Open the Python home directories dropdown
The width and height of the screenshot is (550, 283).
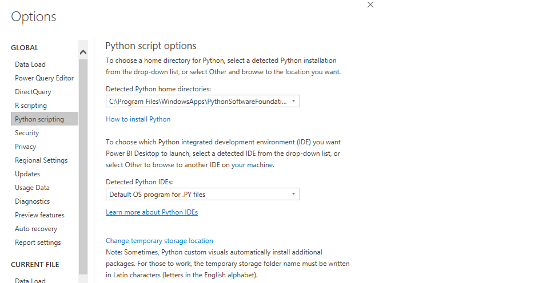203,101
